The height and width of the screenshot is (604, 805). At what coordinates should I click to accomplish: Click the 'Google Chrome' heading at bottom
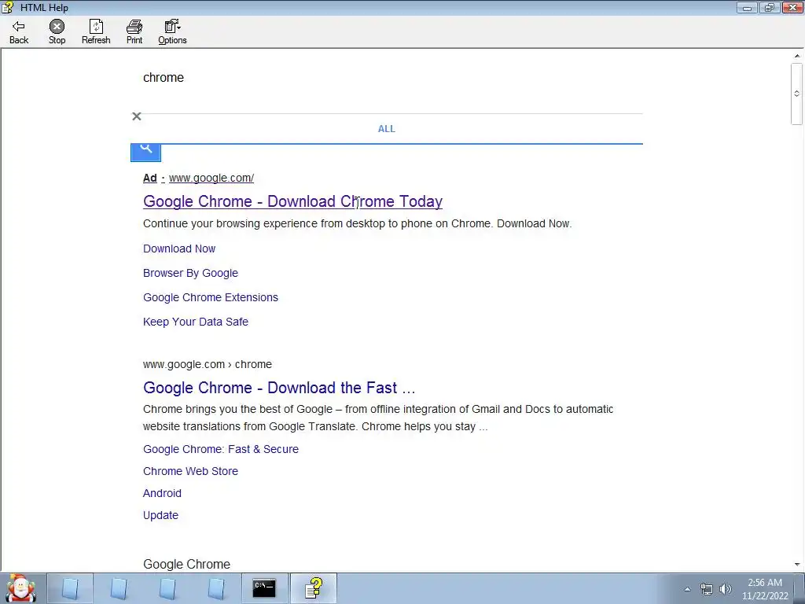(187, 565)
